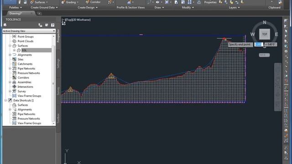Collapse the Data Shortcuts node
This screenshot has width=292, height=164.
click(x=5, y=100)
